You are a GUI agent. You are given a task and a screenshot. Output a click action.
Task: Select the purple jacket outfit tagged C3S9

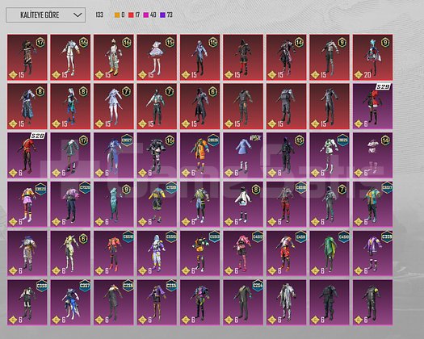click(x=372, y=253)
